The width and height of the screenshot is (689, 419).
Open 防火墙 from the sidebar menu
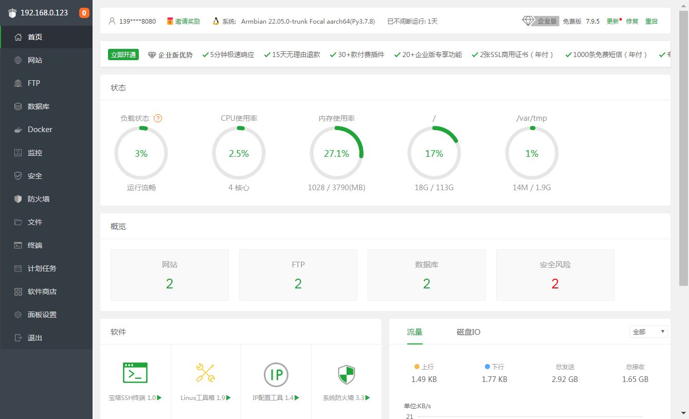[x=38, y=199]
